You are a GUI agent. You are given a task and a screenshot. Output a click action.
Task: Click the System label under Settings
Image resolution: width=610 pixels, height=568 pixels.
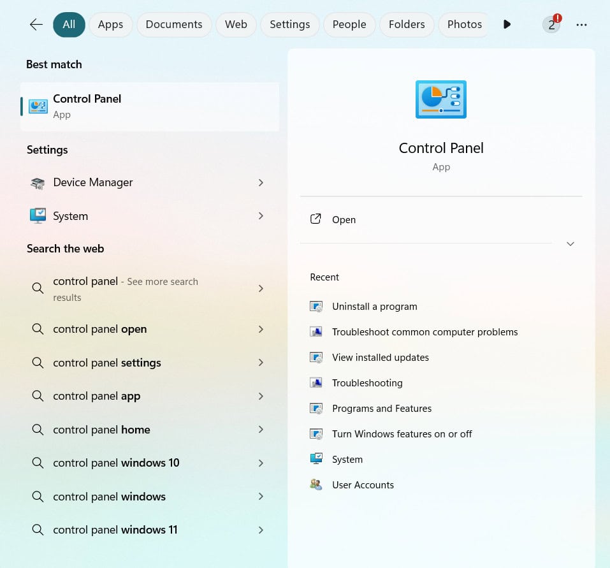70,216
